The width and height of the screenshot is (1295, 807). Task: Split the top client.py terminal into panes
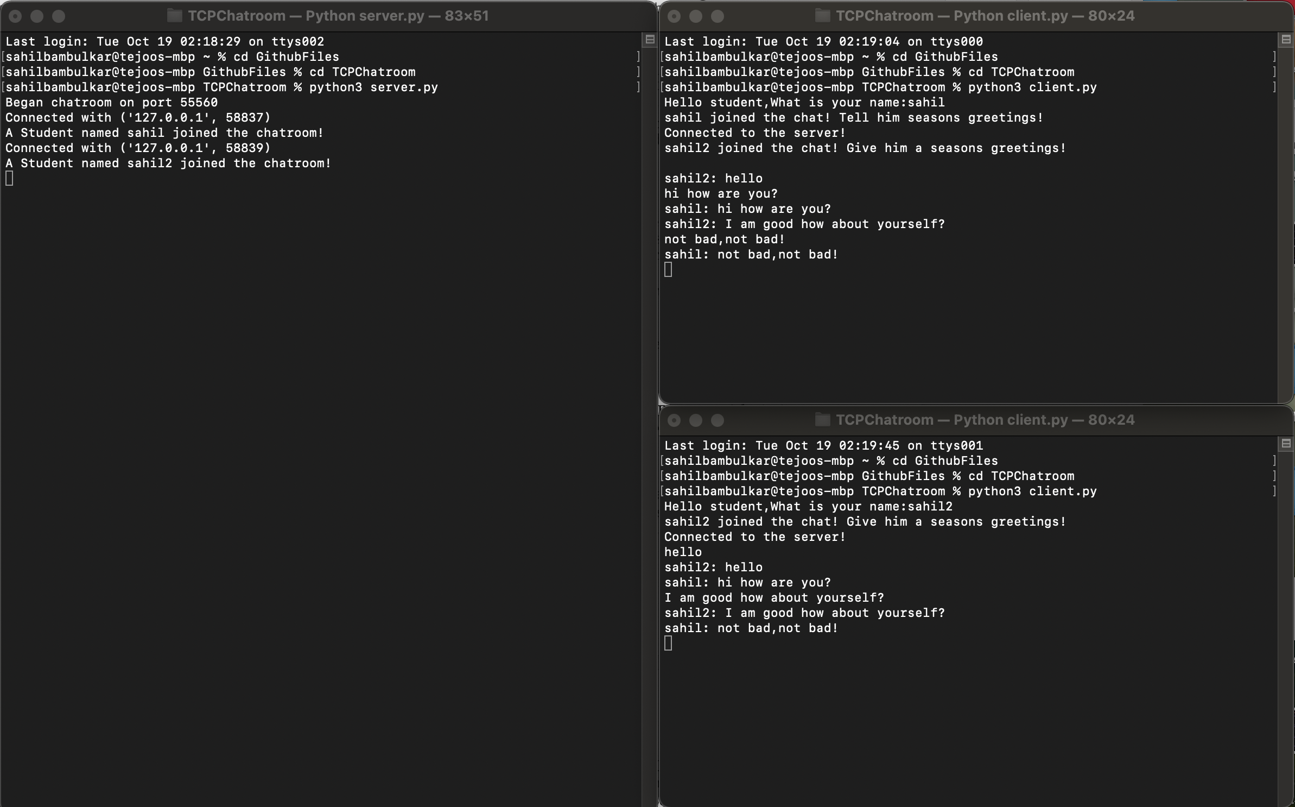(1286, 39)
